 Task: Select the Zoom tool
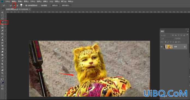click(x=2, y=73)
